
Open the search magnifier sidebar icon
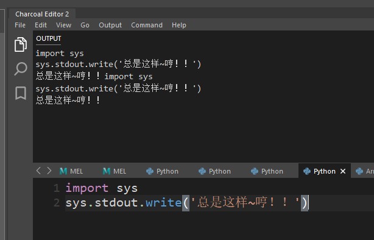[21, 69]
